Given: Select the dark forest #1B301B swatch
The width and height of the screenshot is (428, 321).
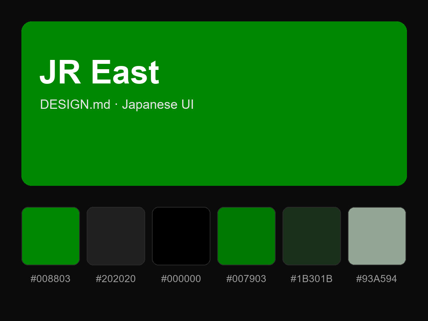Looking at the screenshot, I should (x=312, y=236).
